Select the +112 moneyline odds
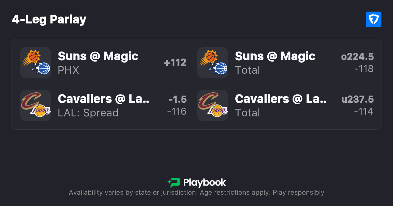The height and width of the screenshot is (206, 393). (x=175, y=63)
